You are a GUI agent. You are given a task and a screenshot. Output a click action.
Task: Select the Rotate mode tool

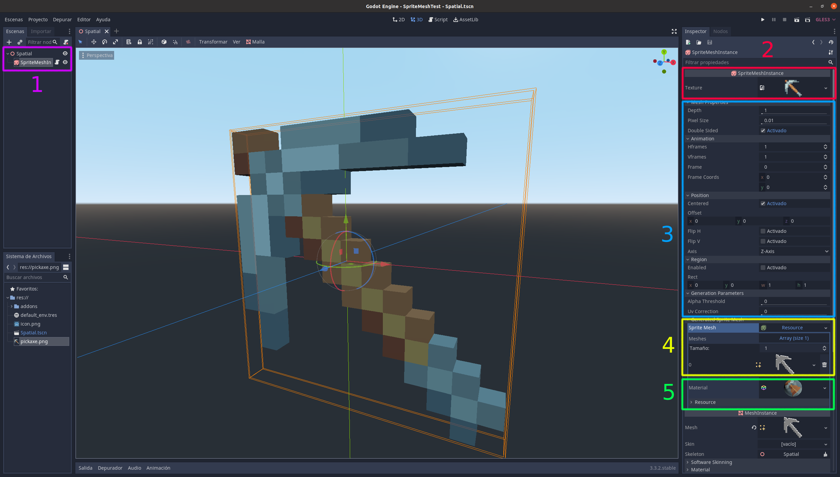[x=105, y=42]
